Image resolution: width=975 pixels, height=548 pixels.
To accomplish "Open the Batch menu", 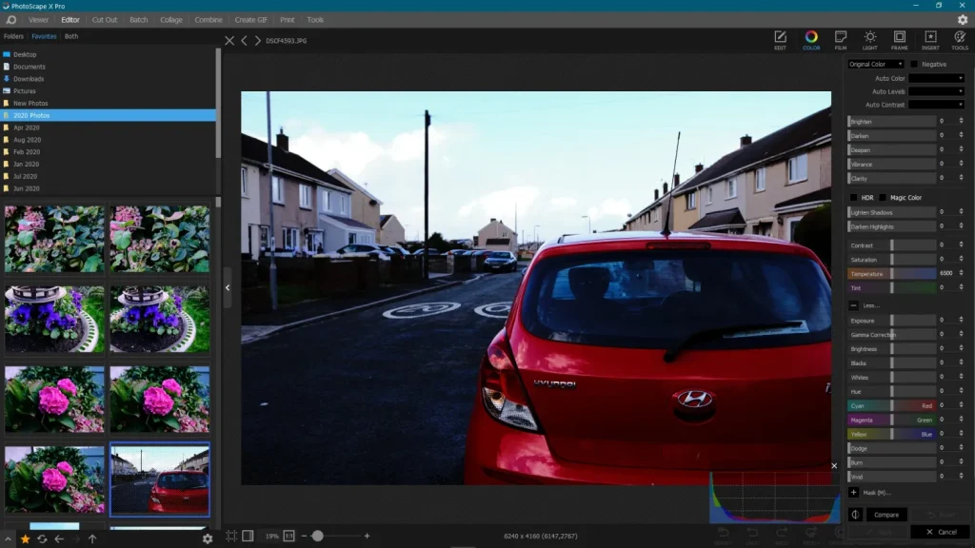I will click(139, 18).
